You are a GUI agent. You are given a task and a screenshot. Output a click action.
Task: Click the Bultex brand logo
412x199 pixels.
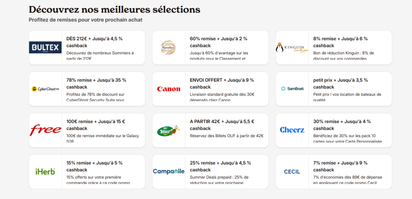coord(45,47)
